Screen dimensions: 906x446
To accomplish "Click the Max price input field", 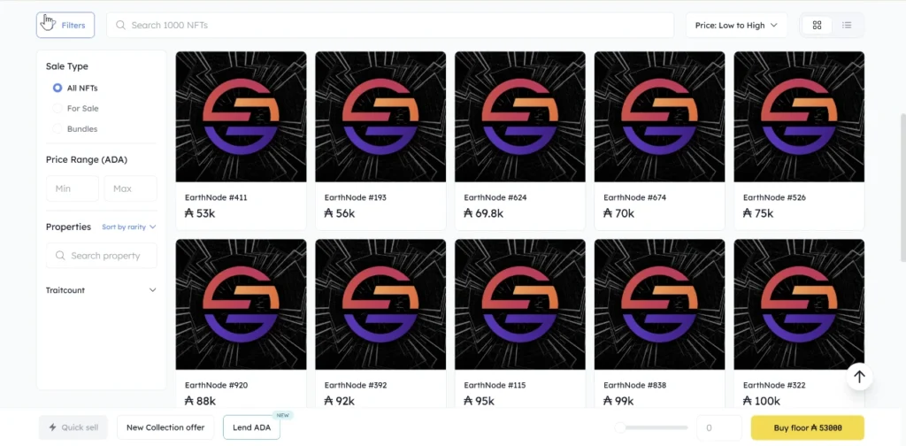I will coord(130,188).
